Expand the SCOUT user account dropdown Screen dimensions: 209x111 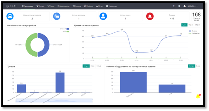tap(193, 6)
